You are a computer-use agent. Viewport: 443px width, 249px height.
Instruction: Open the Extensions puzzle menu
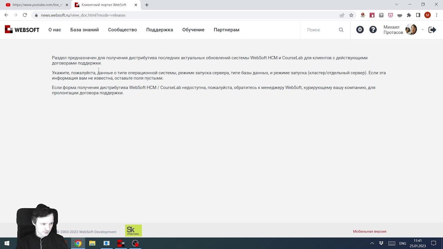[409, 15]
